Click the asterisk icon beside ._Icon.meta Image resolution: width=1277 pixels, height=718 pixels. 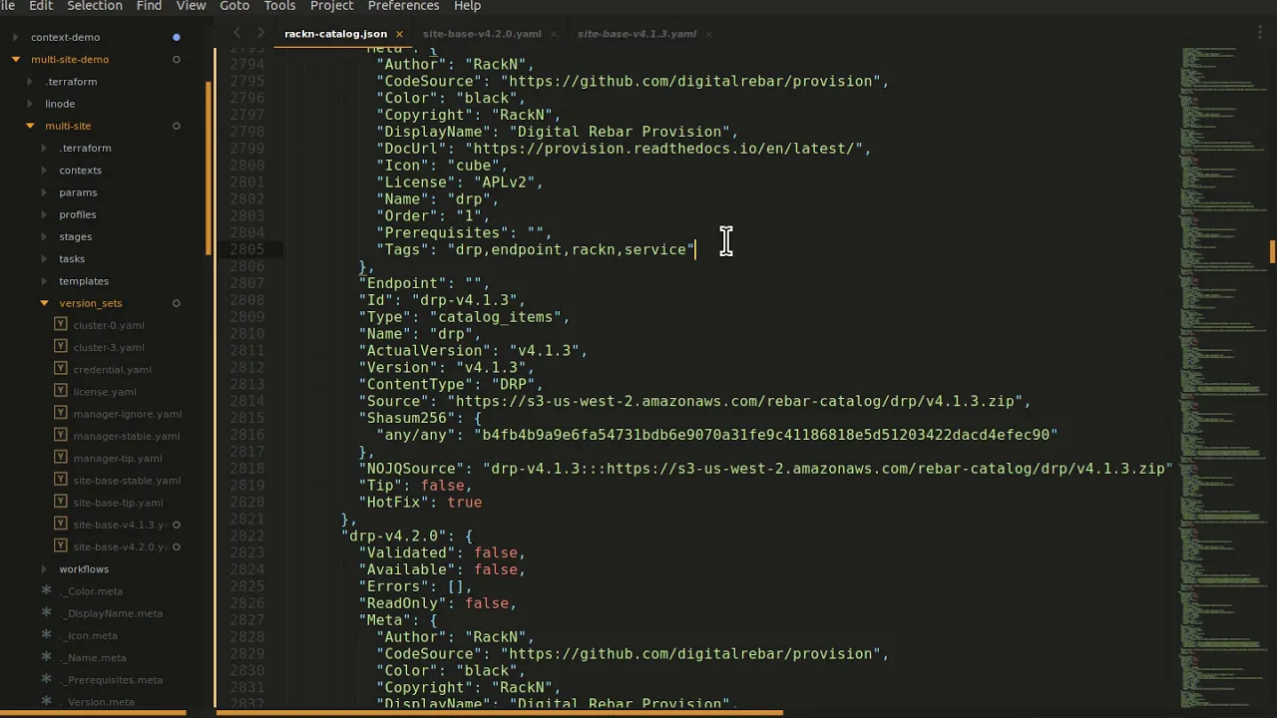[46, 634]
